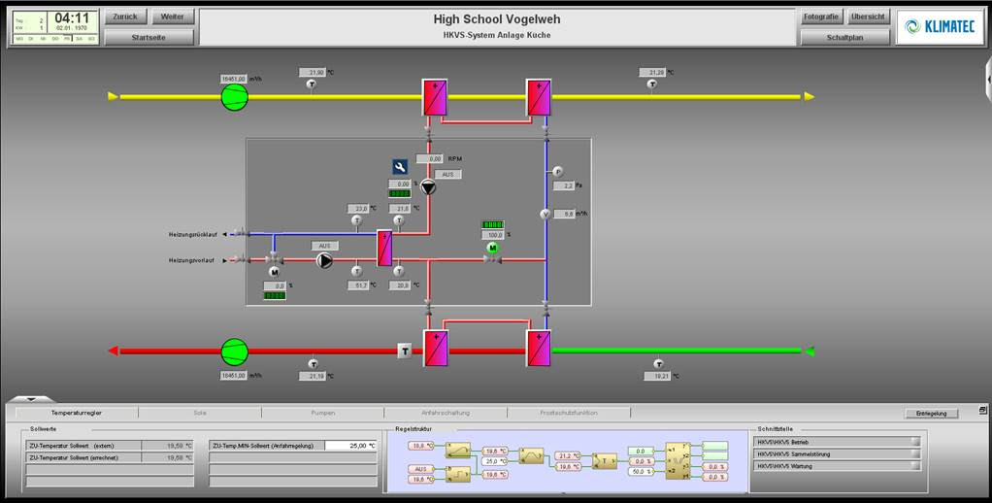Toggle the AUS block in Regelstruktur
The image size is (992, 503).
[x=418, y=468]
